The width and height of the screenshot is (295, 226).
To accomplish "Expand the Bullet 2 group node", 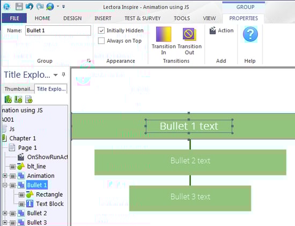I will (5, 213).
